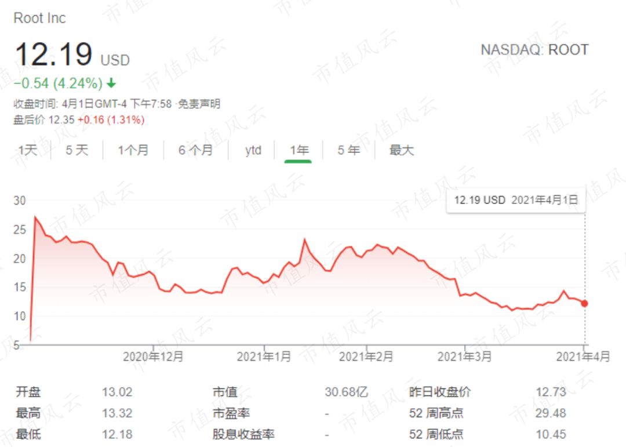Click the 市值 label

click(225, 392)
